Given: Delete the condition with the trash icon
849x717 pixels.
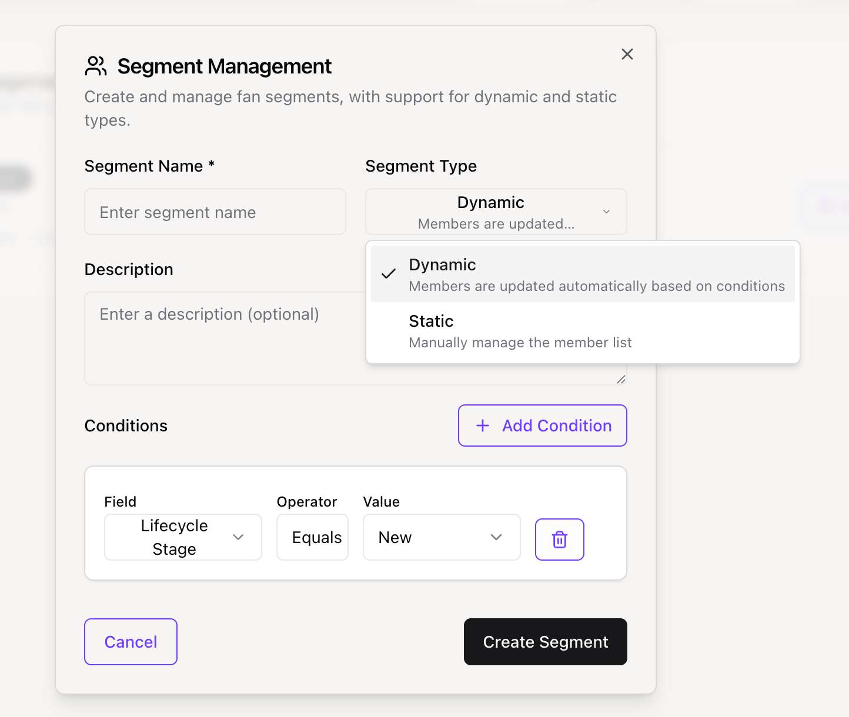Looking at the screenshot, I should (559, 540).
